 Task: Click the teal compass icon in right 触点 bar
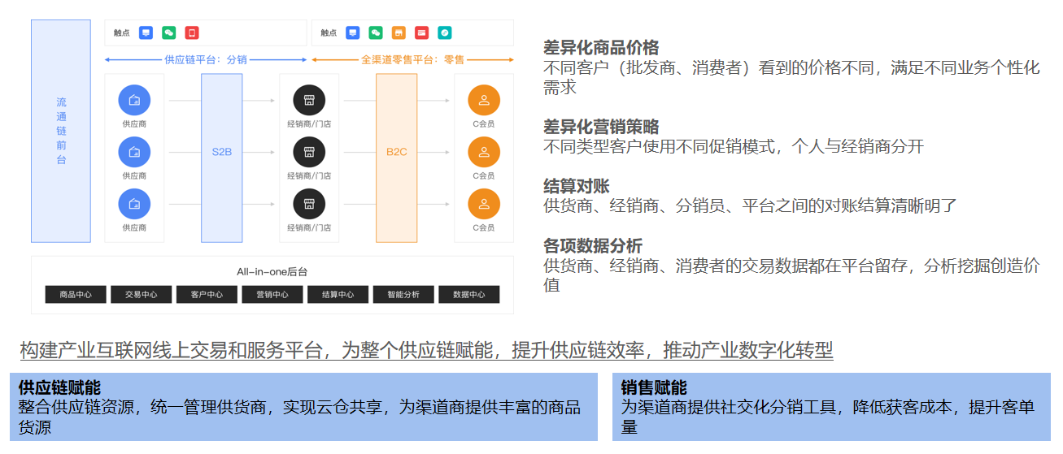445,33
